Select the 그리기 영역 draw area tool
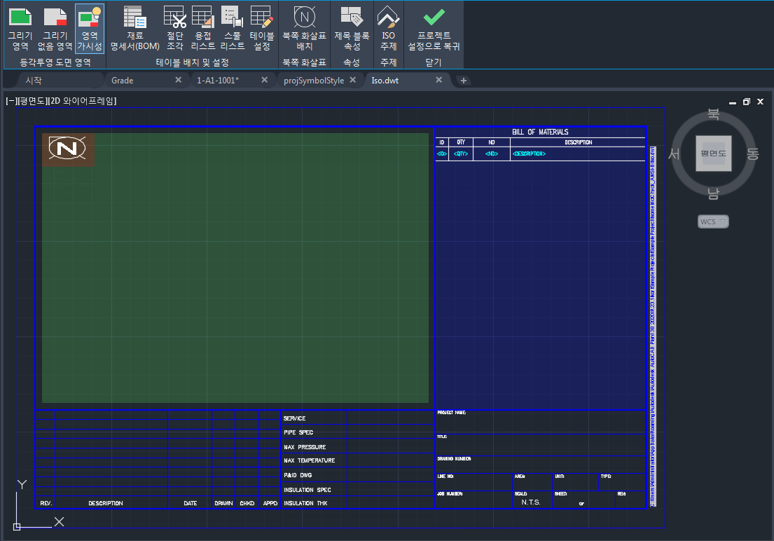The height and width of the screenshot is (541, 774). coord(20,28)
